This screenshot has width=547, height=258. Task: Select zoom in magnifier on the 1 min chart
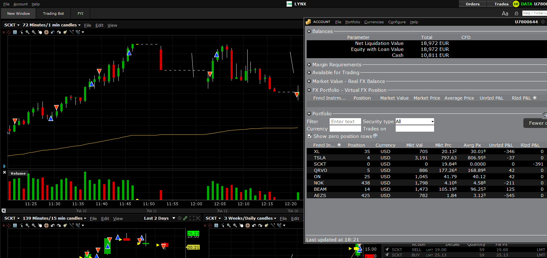[x=27, y=32]
